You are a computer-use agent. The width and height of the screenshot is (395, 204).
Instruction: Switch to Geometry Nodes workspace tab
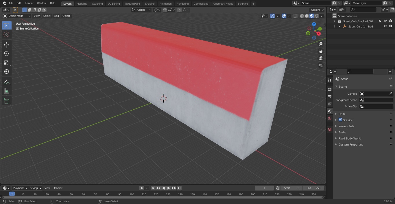point(223,4)
